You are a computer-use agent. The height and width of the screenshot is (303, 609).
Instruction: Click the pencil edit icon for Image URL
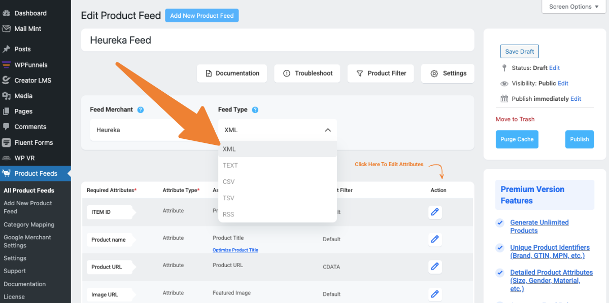434,293
